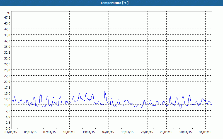Select the 25/01/15 x-axis label
The width and height of the screenshot is (223, 139).
(166, 132)
